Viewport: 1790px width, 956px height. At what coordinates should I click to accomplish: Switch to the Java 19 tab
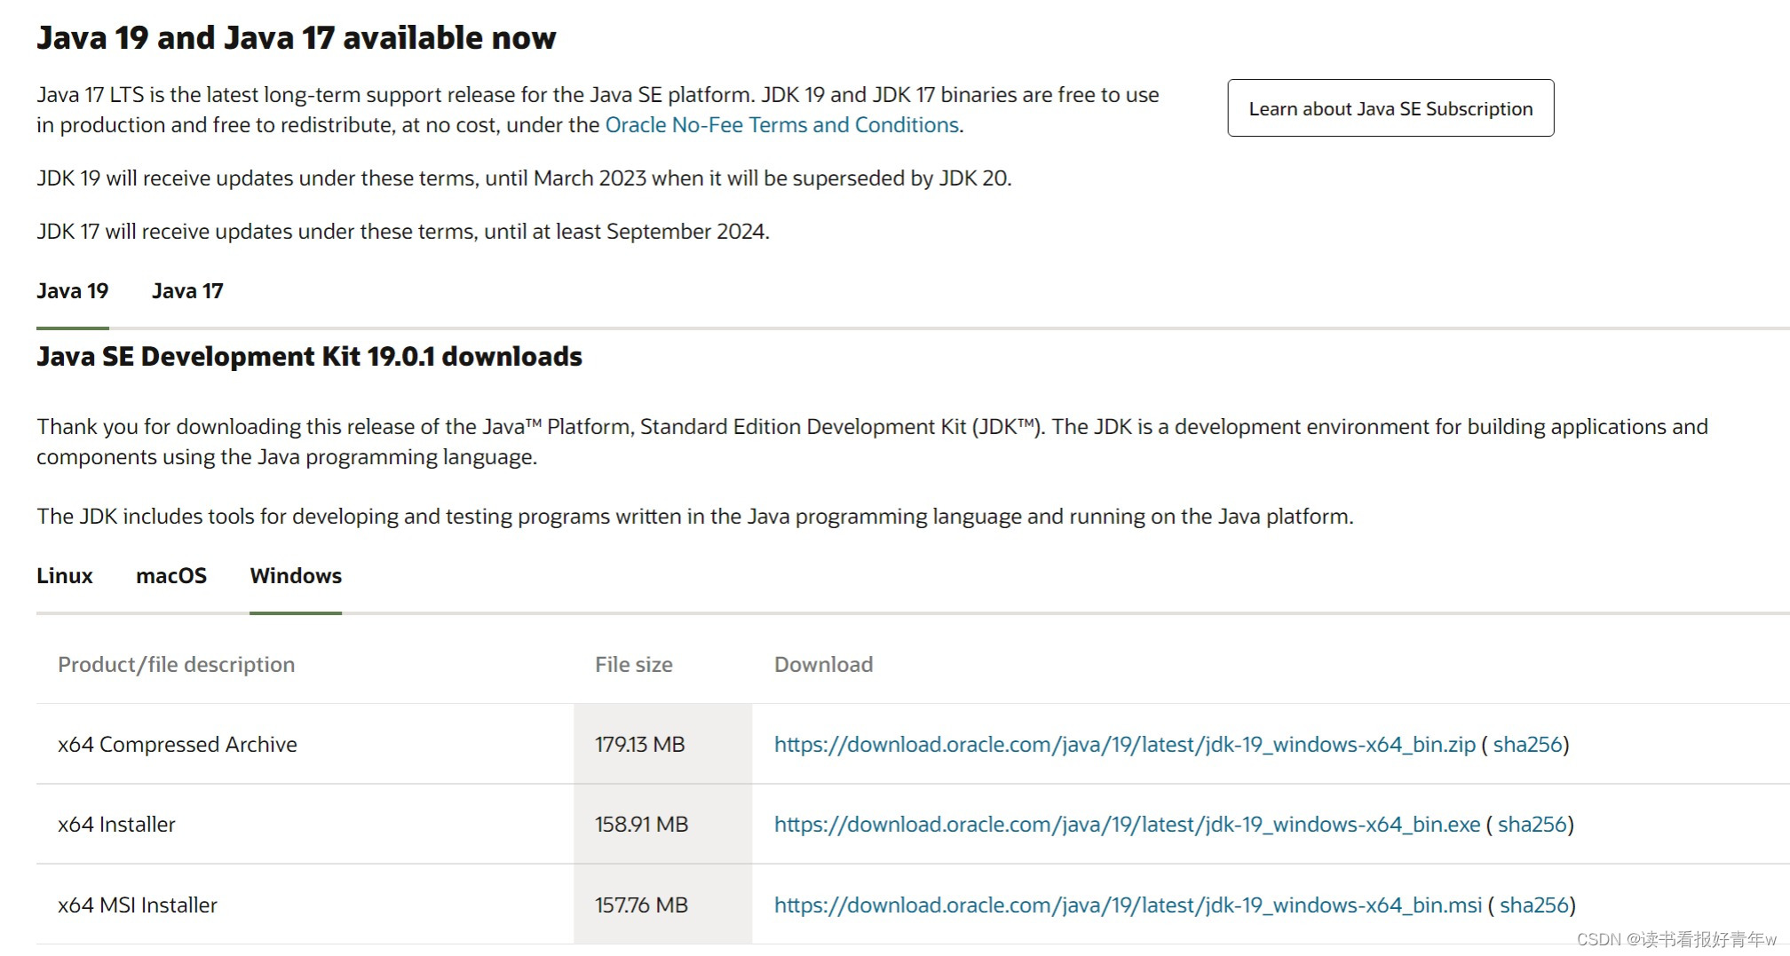(x=73, y=291)
